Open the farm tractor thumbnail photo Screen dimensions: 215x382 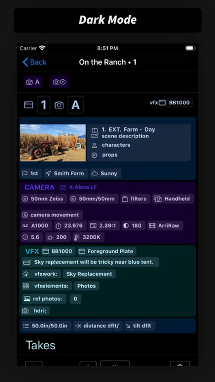pos(53,143)
